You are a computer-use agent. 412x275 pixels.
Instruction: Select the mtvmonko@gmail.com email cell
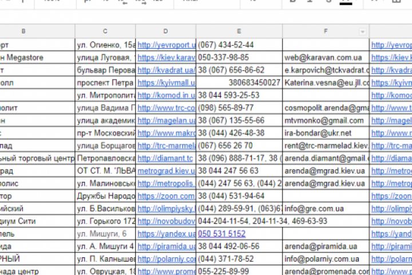pyautogui.click(x=326, y=120)
